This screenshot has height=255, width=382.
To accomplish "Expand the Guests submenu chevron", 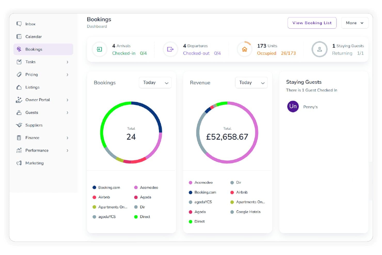I will (x=67, y=113).
